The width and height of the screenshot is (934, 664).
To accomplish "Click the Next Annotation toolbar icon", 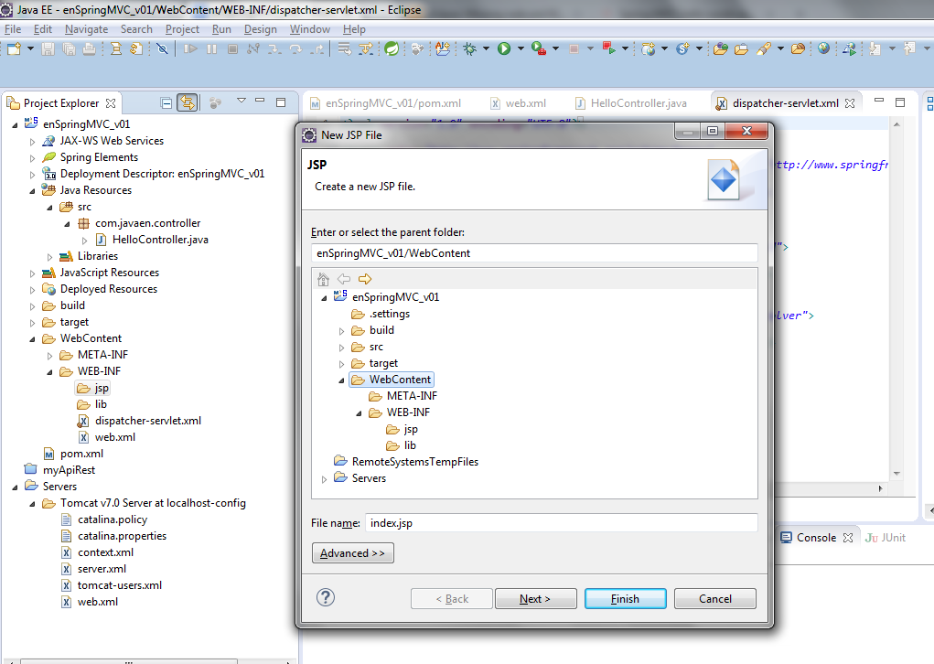I will (875, 48).
